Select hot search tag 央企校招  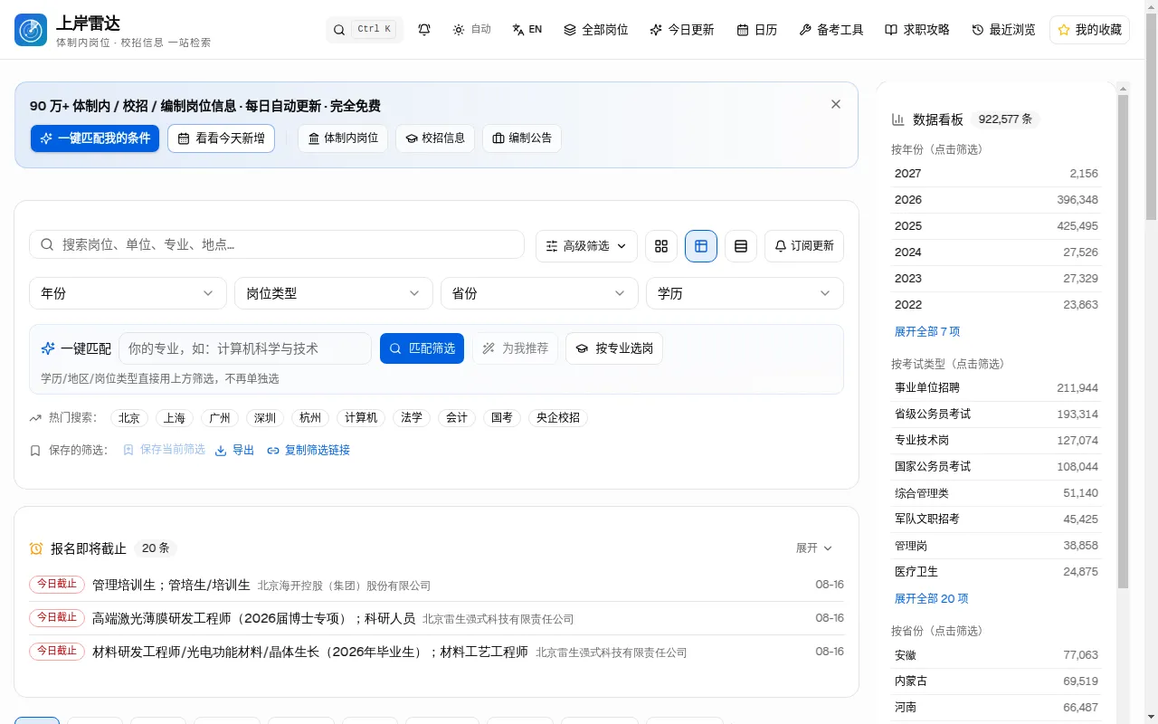coord(558,418)
